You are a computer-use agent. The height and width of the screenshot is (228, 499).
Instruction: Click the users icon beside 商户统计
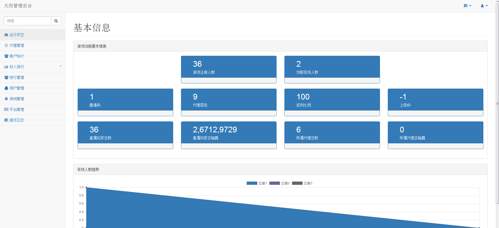(6, 56)
